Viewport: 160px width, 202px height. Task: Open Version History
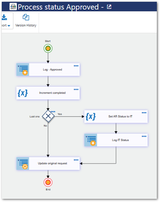click(26, 20)
